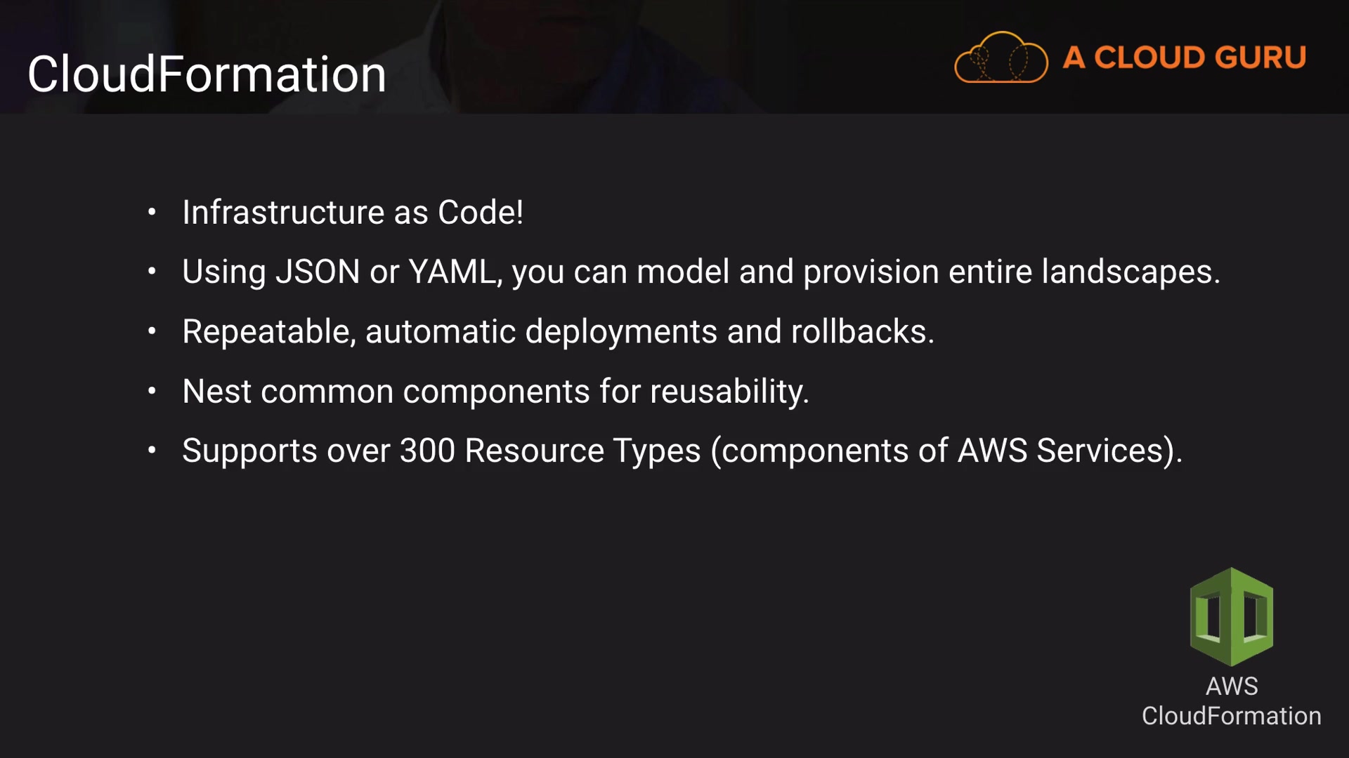1349x758 pixels.
Task: Select the "Repeatable, automatic deployments and rollbacks" line
Action: point(558,331)
